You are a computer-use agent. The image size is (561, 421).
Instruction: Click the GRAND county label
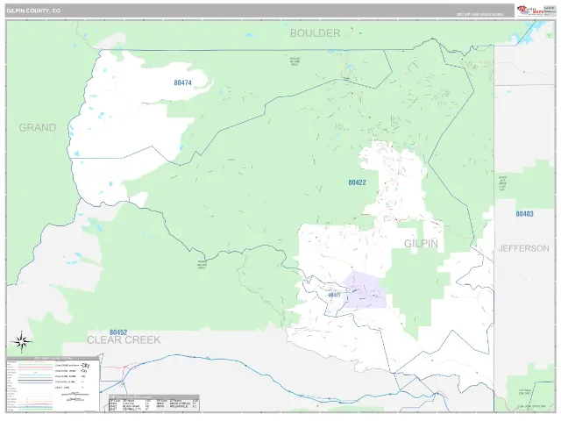37,127
